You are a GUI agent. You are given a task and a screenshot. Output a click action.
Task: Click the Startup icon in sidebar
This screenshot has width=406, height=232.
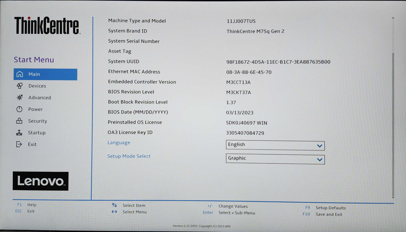[20, 133]
